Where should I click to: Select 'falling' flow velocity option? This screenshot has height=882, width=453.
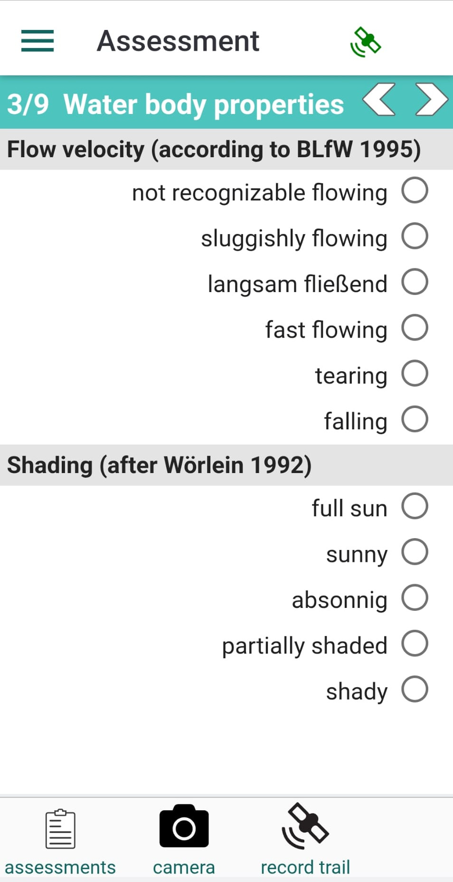[x=415, y=419]
